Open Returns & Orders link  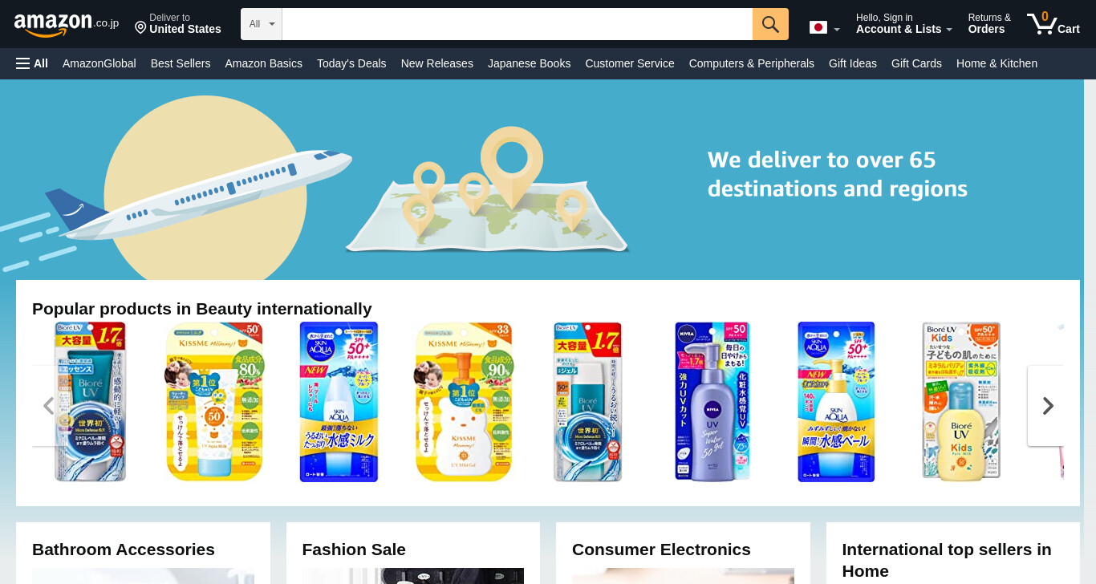[x=989, y=24]
